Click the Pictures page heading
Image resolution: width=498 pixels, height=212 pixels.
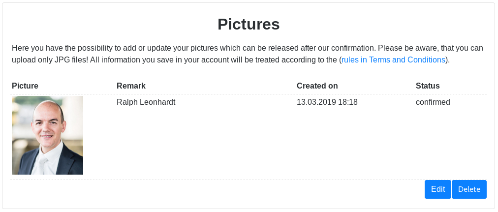(x=249, y=24)
